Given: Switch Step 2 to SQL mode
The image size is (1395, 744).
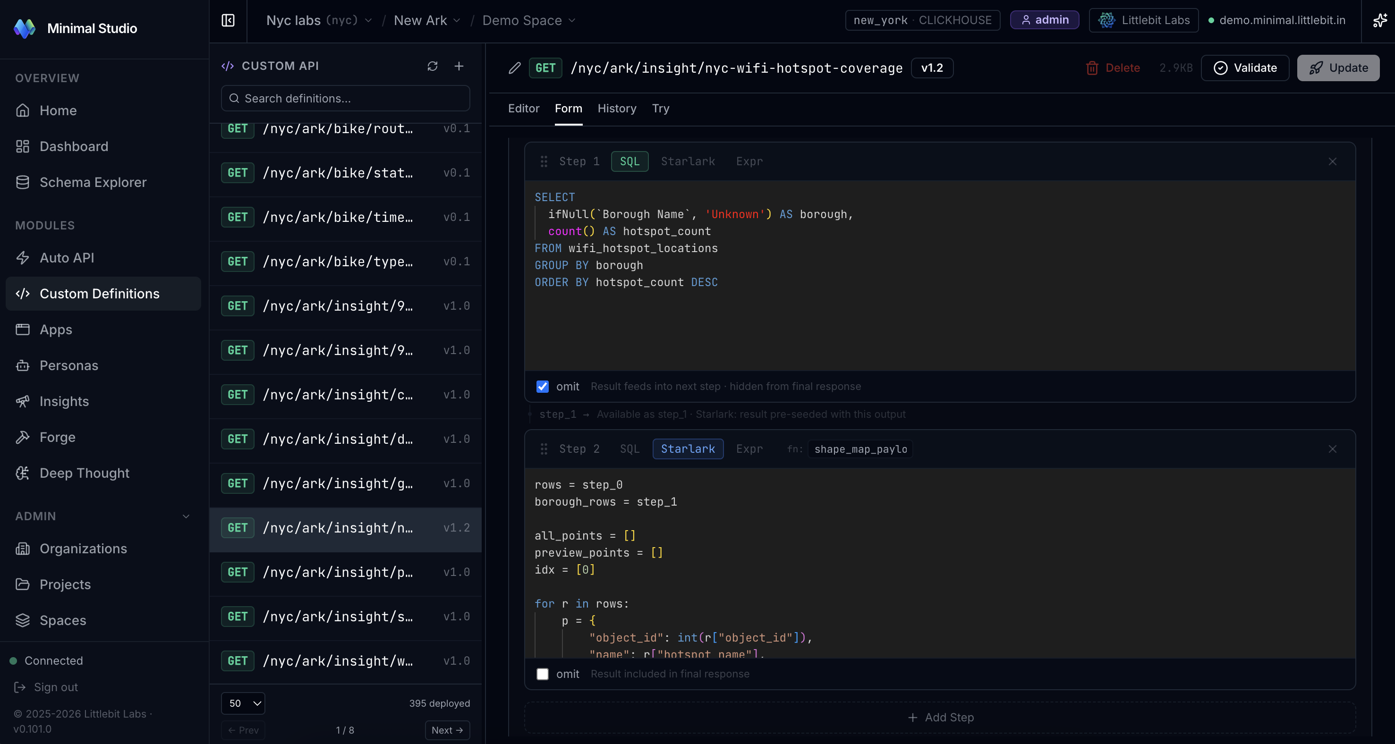Looking at the screenshot, I should pos(629,448).
